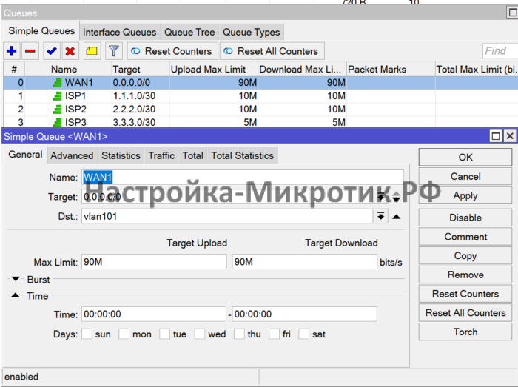Sort by Upload Max Limit column header
The height and width of the screenshot is (387, 518).
pyautogui.click(x=213, y=70)
